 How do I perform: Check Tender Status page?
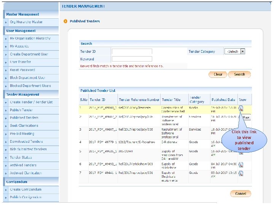(x=21, y=158)
